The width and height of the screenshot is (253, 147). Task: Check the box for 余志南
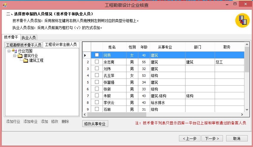click(x=97, y=62)
